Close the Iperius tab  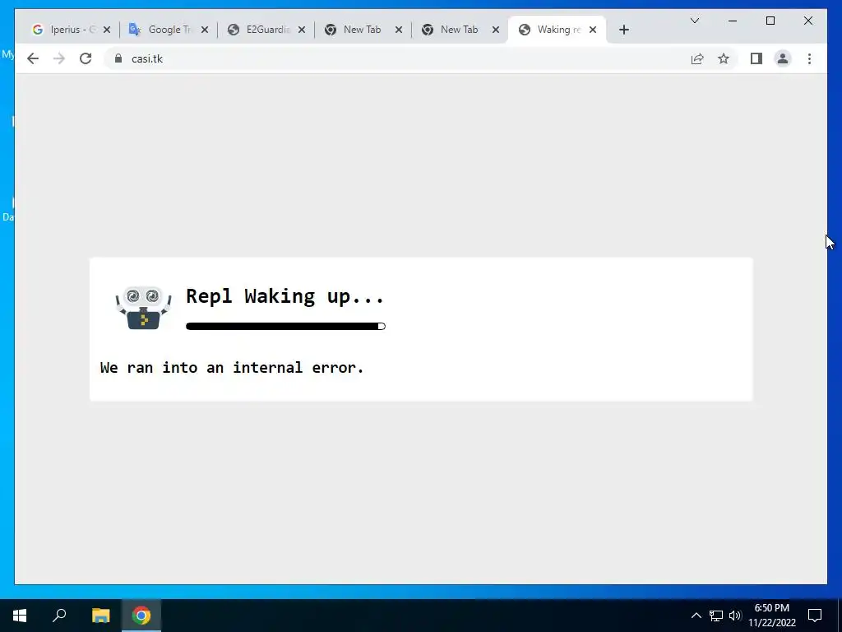[107, 30]
